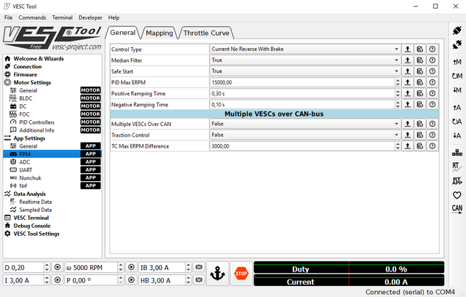Click PID Max ERPM spinner arrows
The height and width of the screenshot is (297, 466).
(398, 82)
